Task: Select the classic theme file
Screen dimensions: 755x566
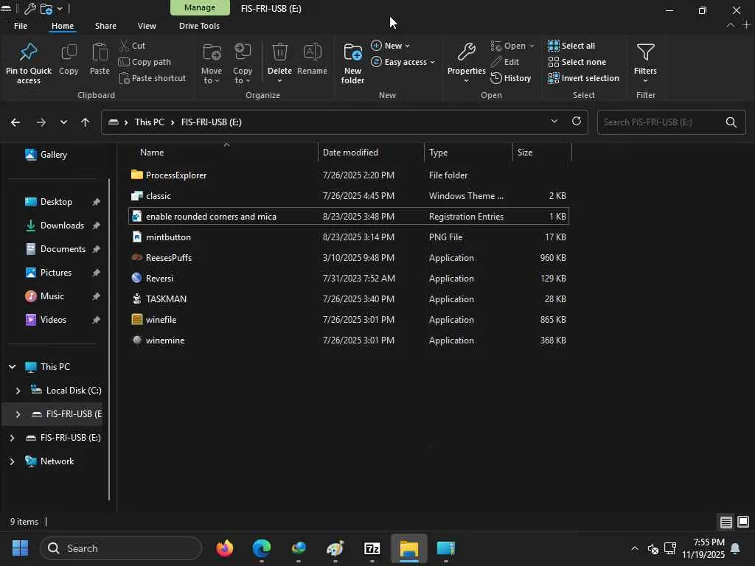Action: click(x=349, y=196)
